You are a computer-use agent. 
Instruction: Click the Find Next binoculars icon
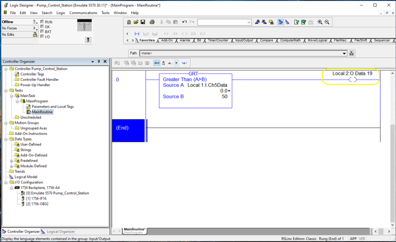[264, 22]
